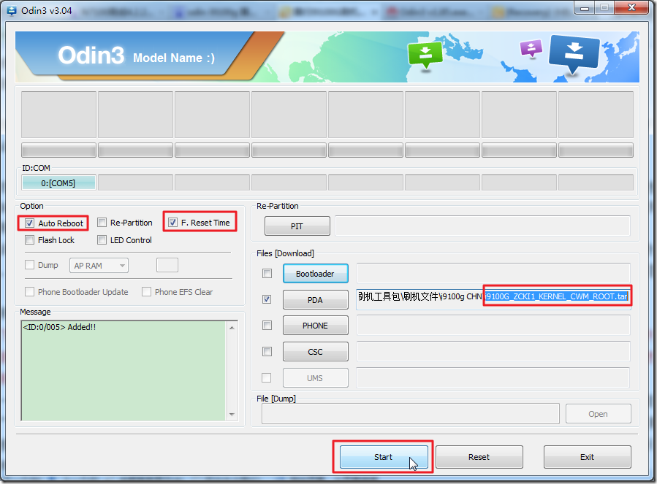This screenshot has height=484, width=657.
Task: Enable the Flash Lock checkbox
Action: (x=29, y=240)
